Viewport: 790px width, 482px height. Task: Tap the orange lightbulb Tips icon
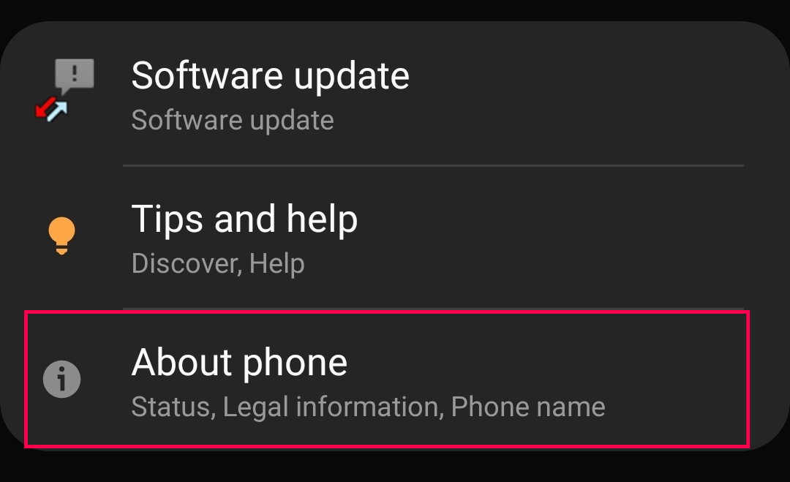point(61,236)
